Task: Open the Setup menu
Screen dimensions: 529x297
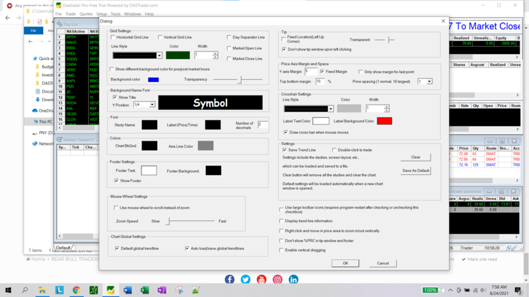Action: click(x=102, y=14)
